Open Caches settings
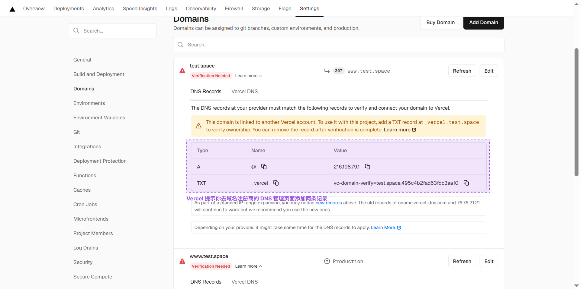580x289 pixels. coord(82,190)
